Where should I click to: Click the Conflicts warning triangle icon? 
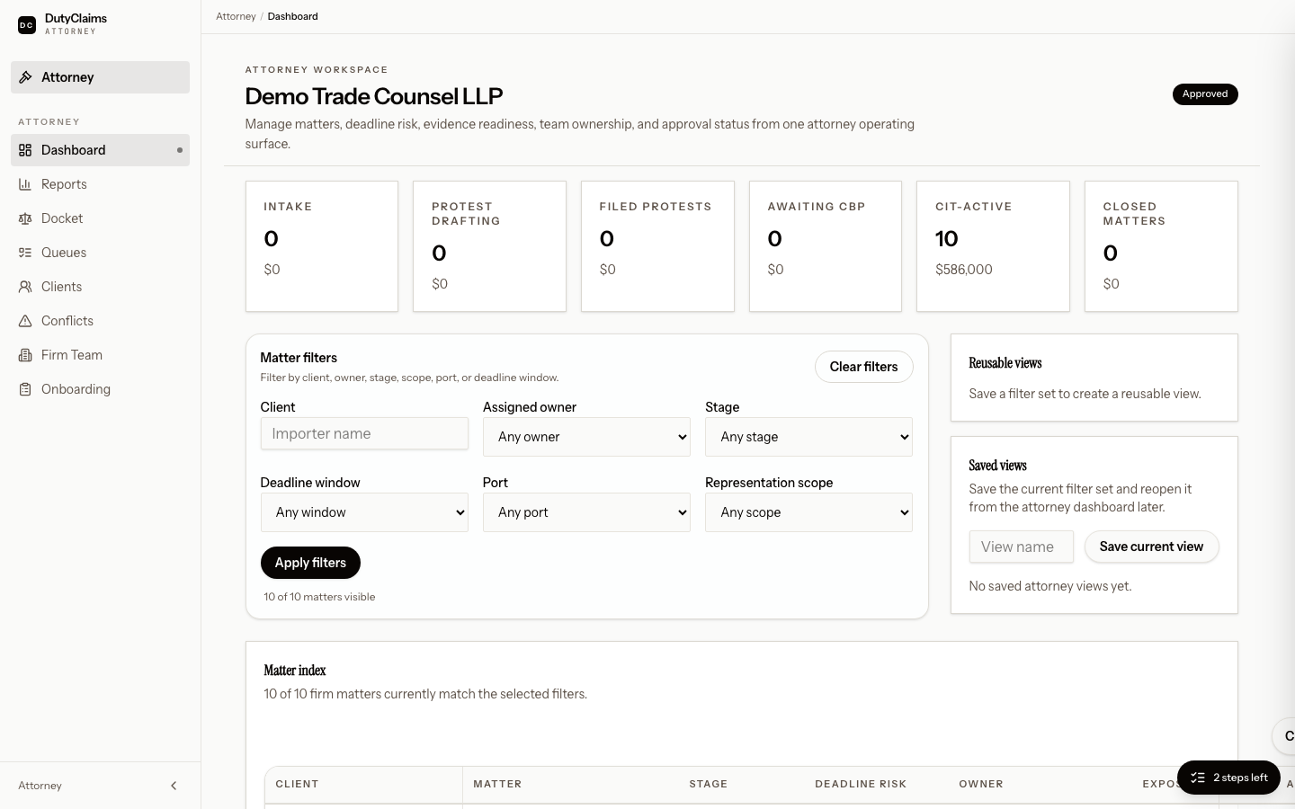(25, 321)
